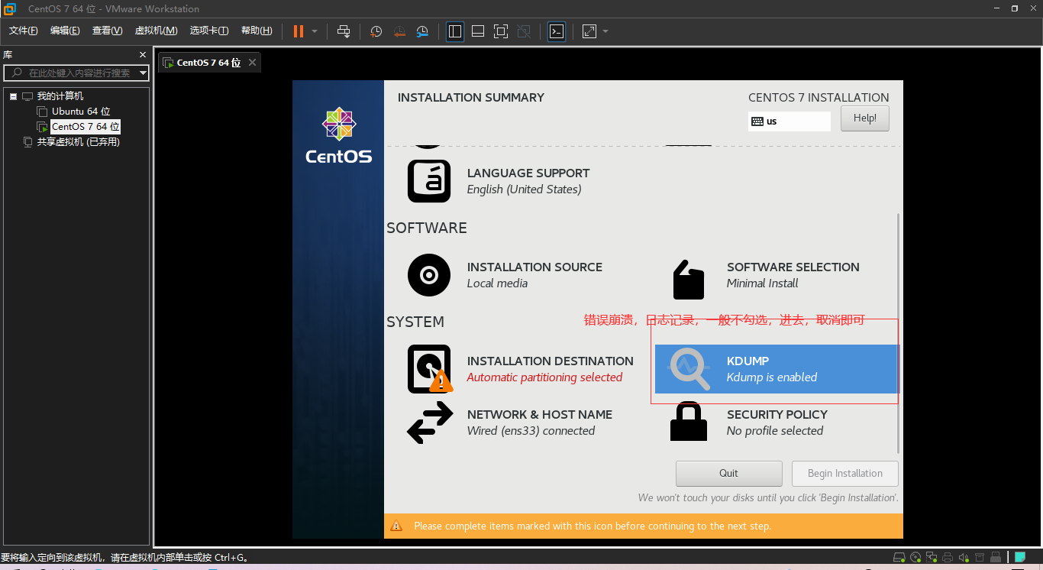Click the Send Ctrl+Alt+Del toolbar icon
Viewport: 1043px width, 570px height.
pos(344,31)
